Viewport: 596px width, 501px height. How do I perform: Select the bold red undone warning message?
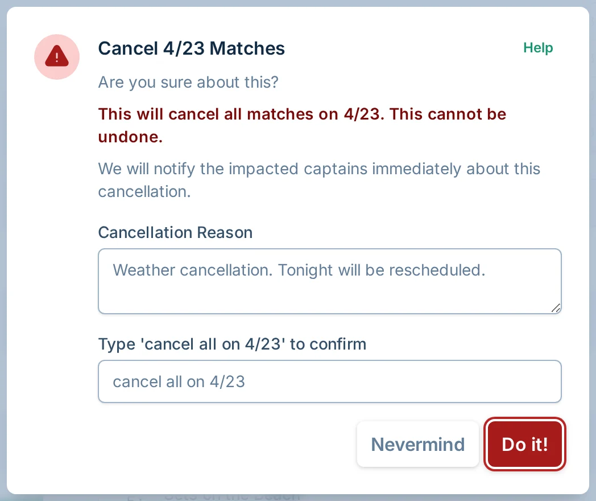[x=302, y=125]
